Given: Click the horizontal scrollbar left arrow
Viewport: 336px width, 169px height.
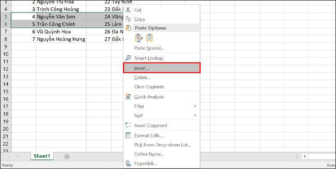Looking at the screenshot, I should coord(305,157).
